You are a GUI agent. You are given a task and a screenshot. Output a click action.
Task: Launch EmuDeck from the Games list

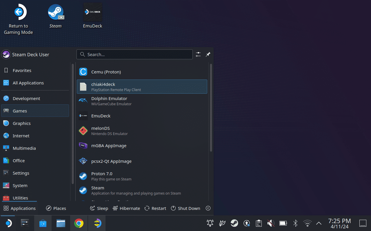pos(142,116)
